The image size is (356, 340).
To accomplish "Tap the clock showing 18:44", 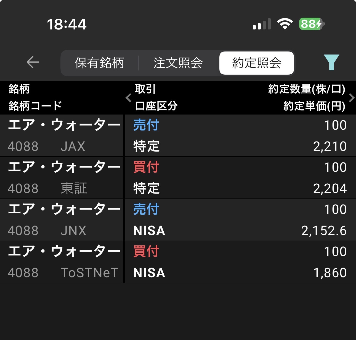I will click(67, 24).
